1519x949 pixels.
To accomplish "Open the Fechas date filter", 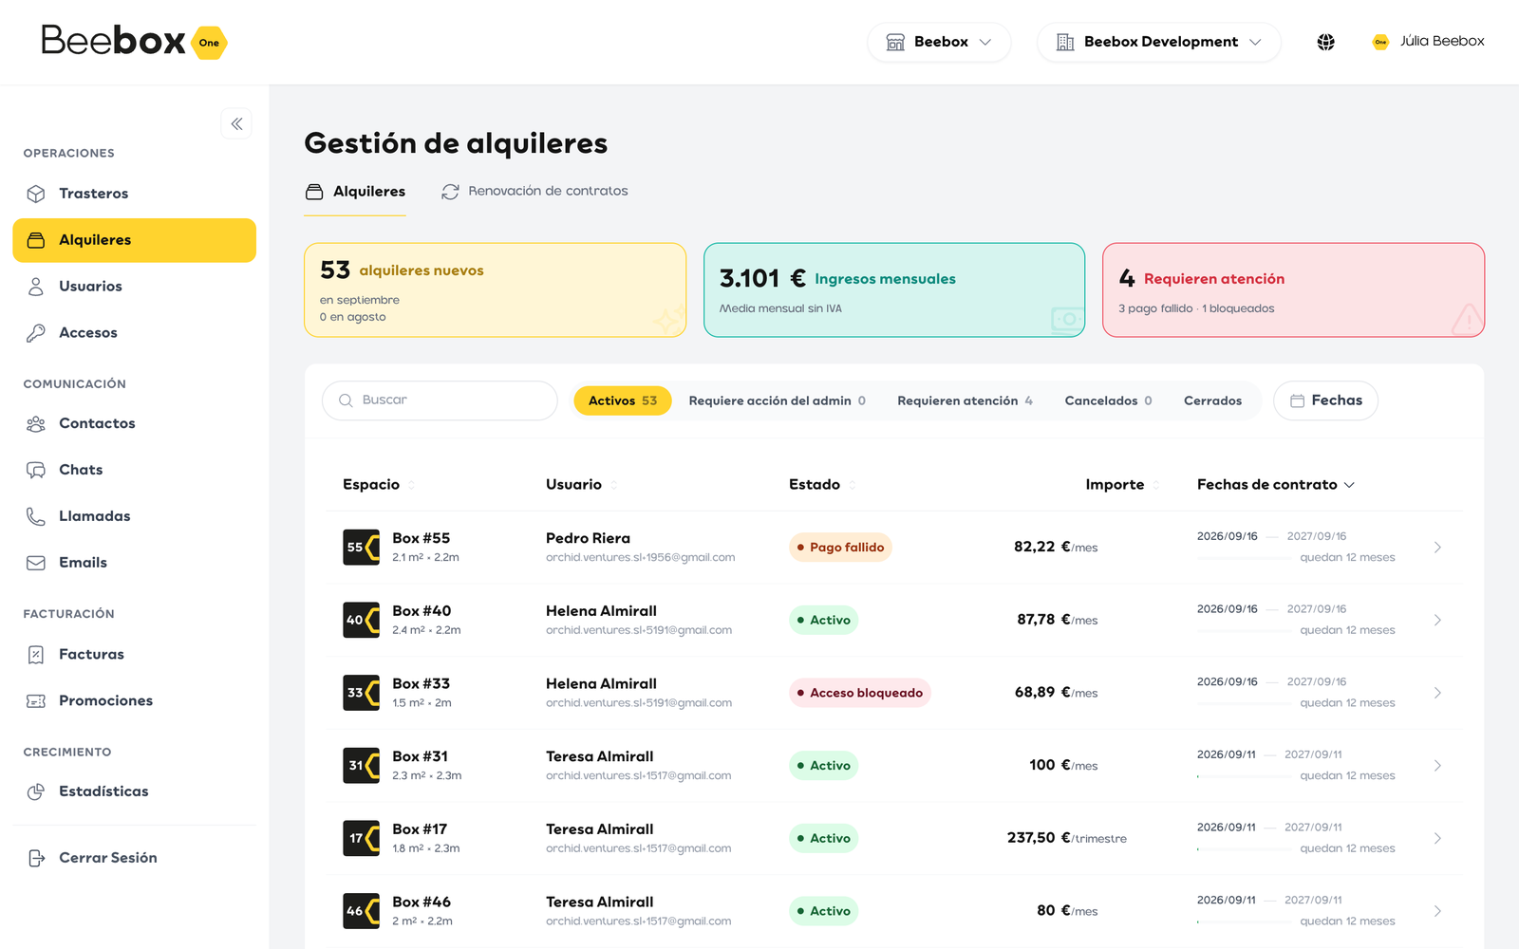I will click(x=1325, y=400).
